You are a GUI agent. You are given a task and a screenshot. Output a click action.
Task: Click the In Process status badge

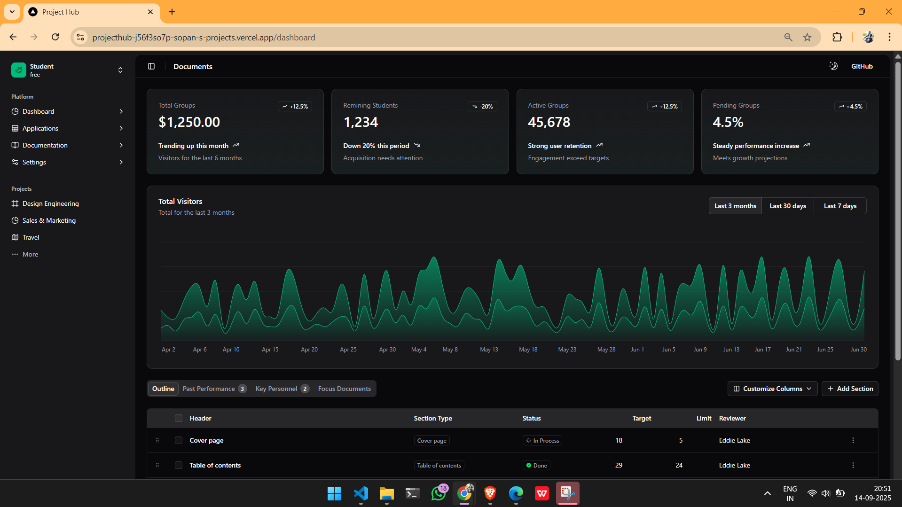[x=542, y=440]
